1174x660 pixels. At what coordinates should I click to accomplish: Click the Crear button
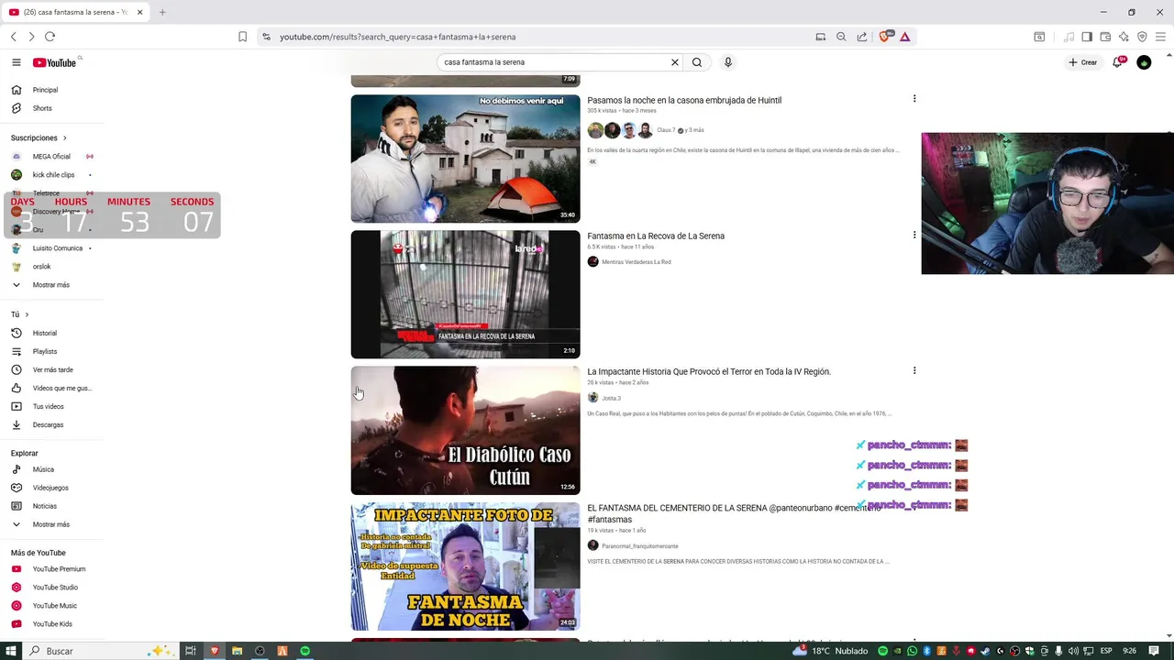[1083, 62]
